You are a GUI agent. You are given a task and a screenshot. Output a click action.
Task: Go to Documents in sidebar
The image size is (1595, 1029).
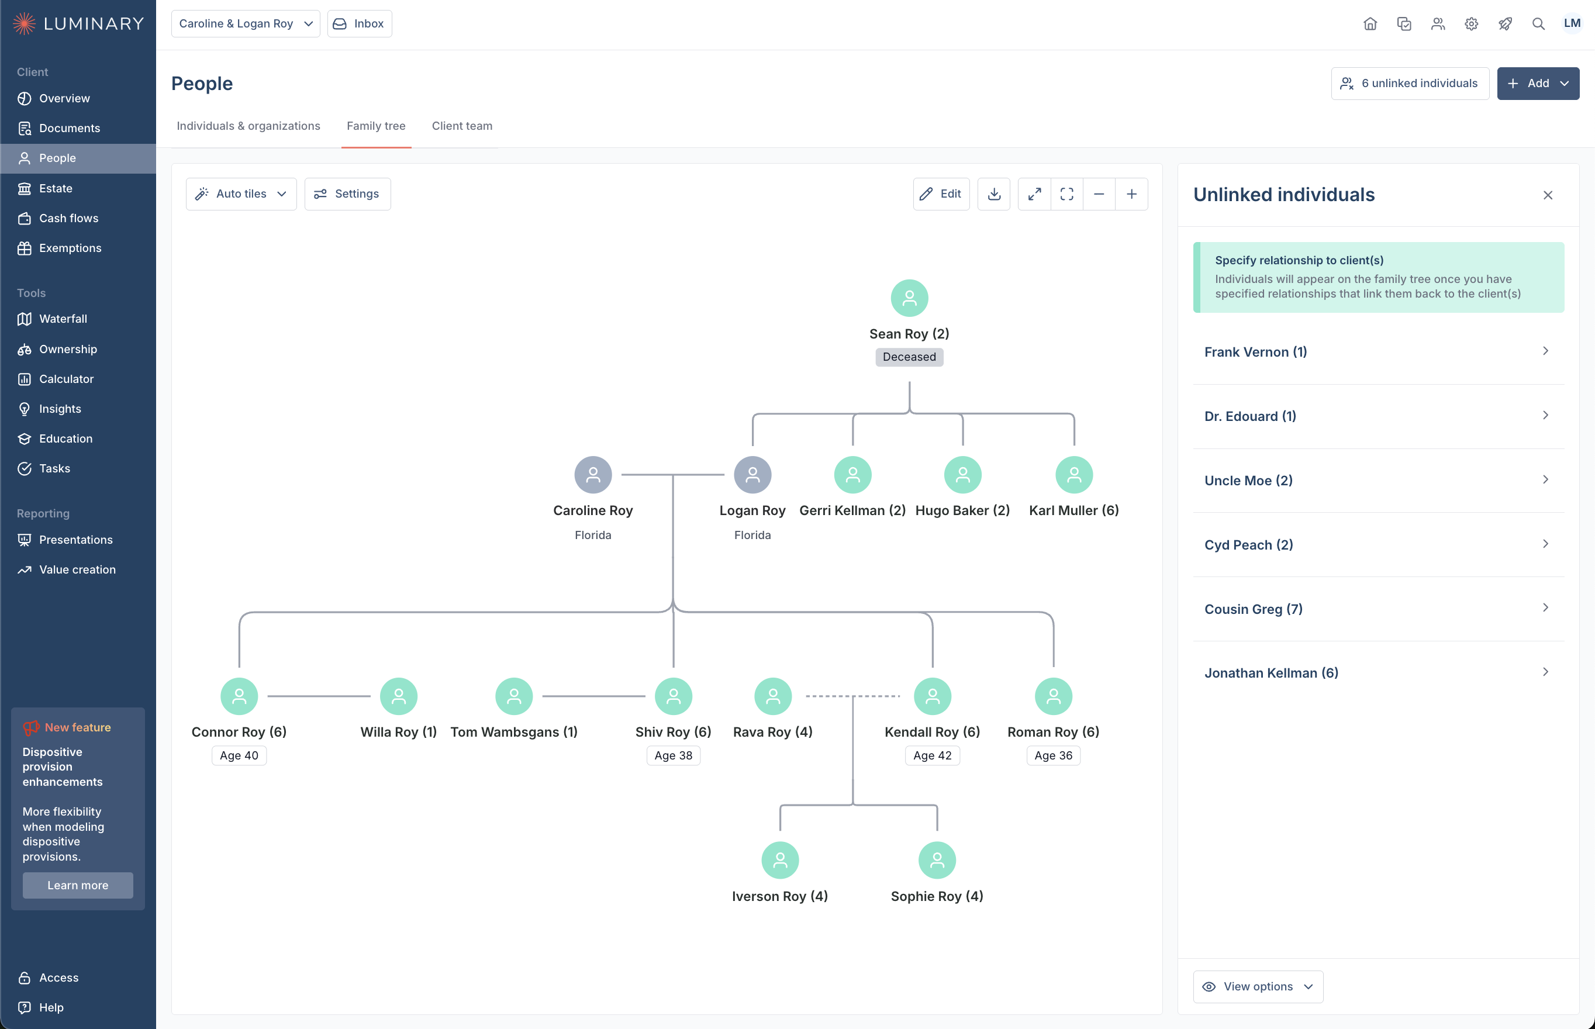[78, 128]
